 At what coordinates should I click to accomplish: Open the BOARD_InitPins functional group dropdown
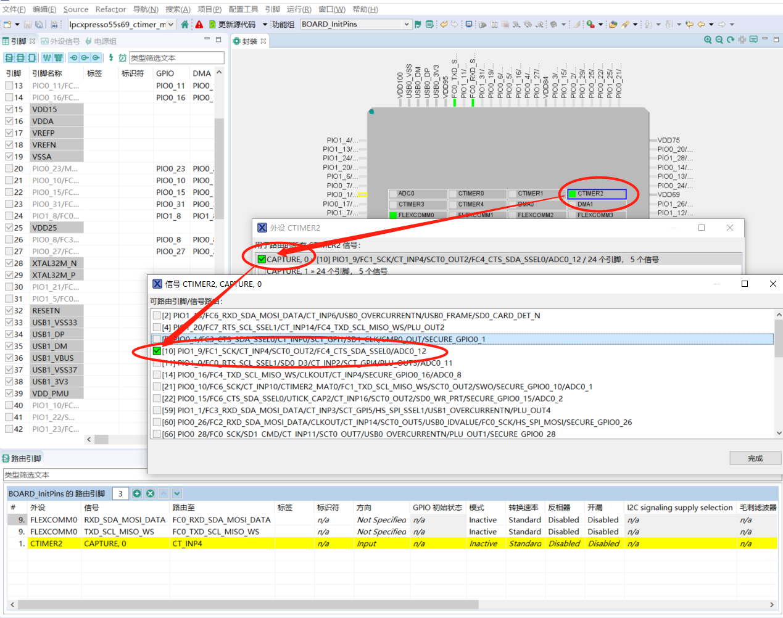coord(407,25)
